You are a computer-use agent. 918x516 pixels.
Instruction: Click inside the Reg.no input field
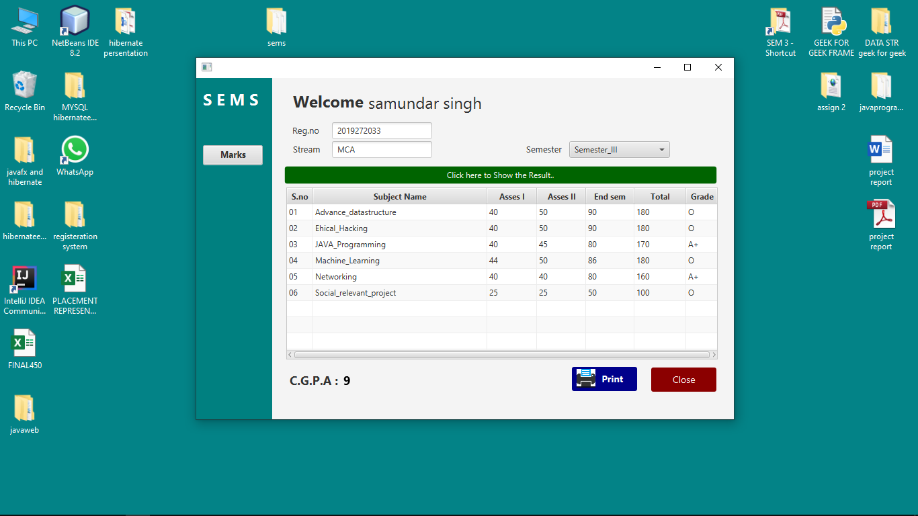[x=381, y=130]
